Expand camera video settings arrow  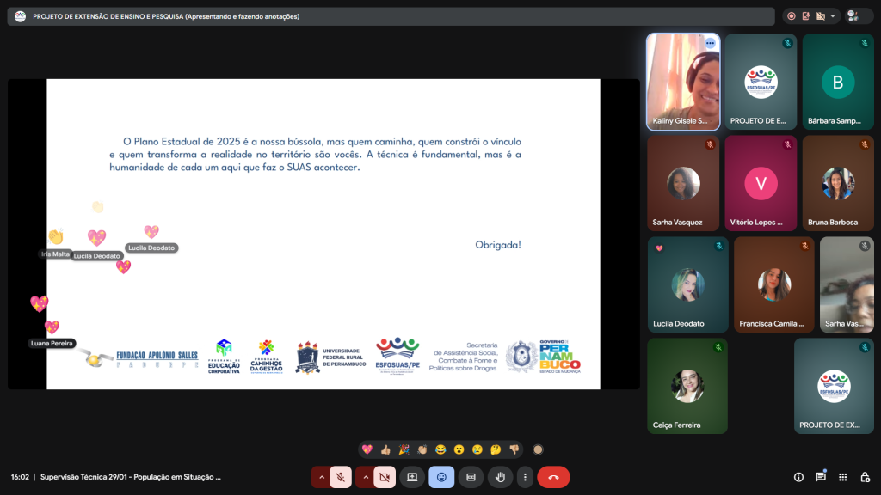366,477
